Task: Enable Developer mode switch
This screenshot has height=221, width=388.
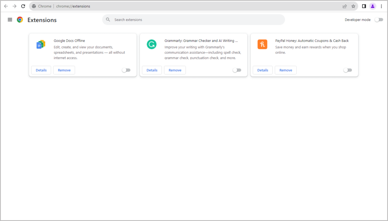Action: 379,20
